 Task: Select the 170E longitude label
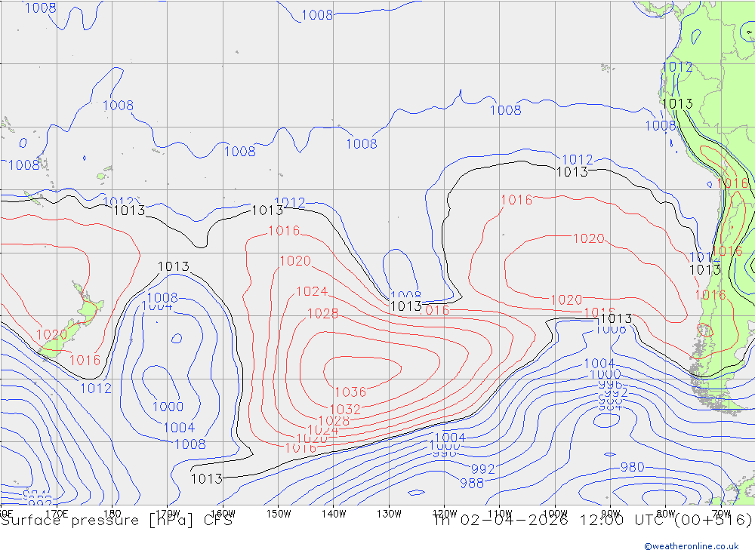[x=57, y=514]
